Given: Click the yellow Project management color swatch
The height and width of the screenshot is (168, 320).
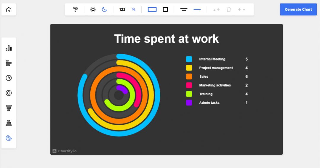Looking at the screenshot, I should pyautogui.click(x=189, y=68).
